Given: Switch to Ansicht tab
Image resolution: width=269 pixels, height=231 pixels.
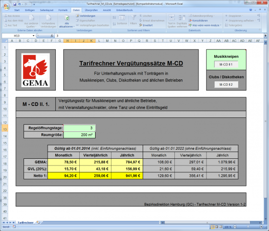Looking at the screenshot, I should coord(107,10).
